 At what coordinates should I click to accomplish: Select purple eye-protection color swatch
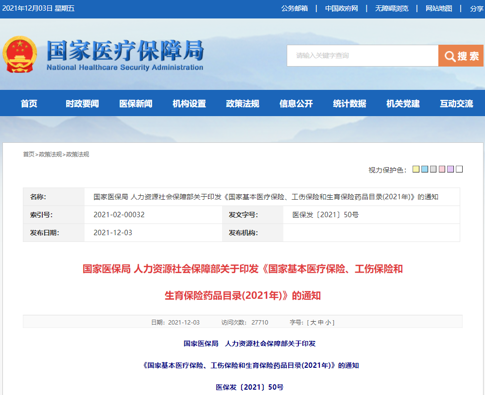[x=450, y=169]
